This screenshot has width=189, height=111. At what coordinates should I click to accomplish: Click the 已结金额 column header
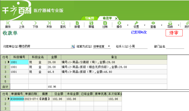tap(87, 94)
